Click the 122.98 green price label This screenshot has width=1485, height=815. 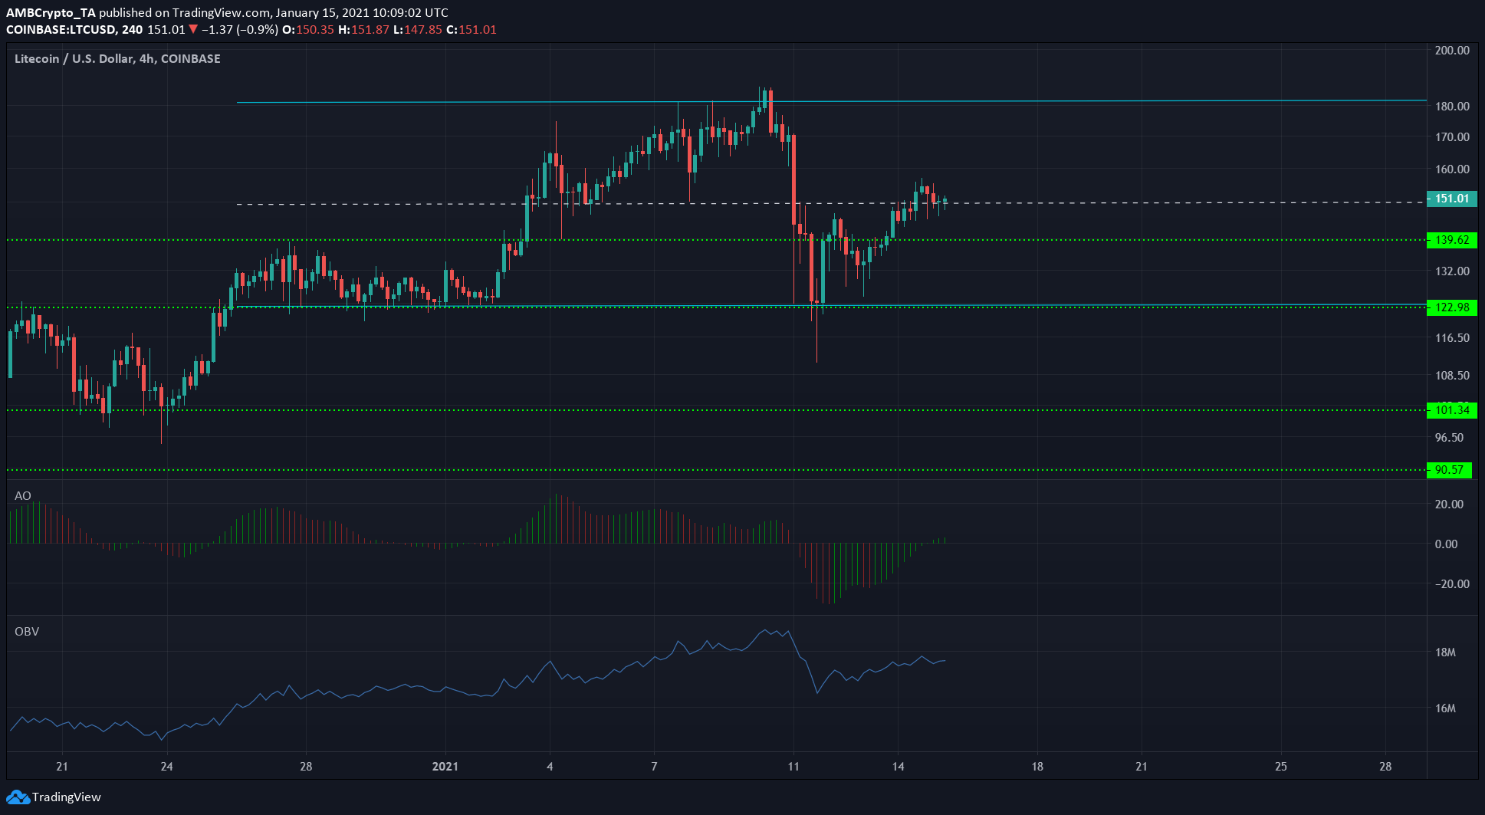(x=1451, y=307)
